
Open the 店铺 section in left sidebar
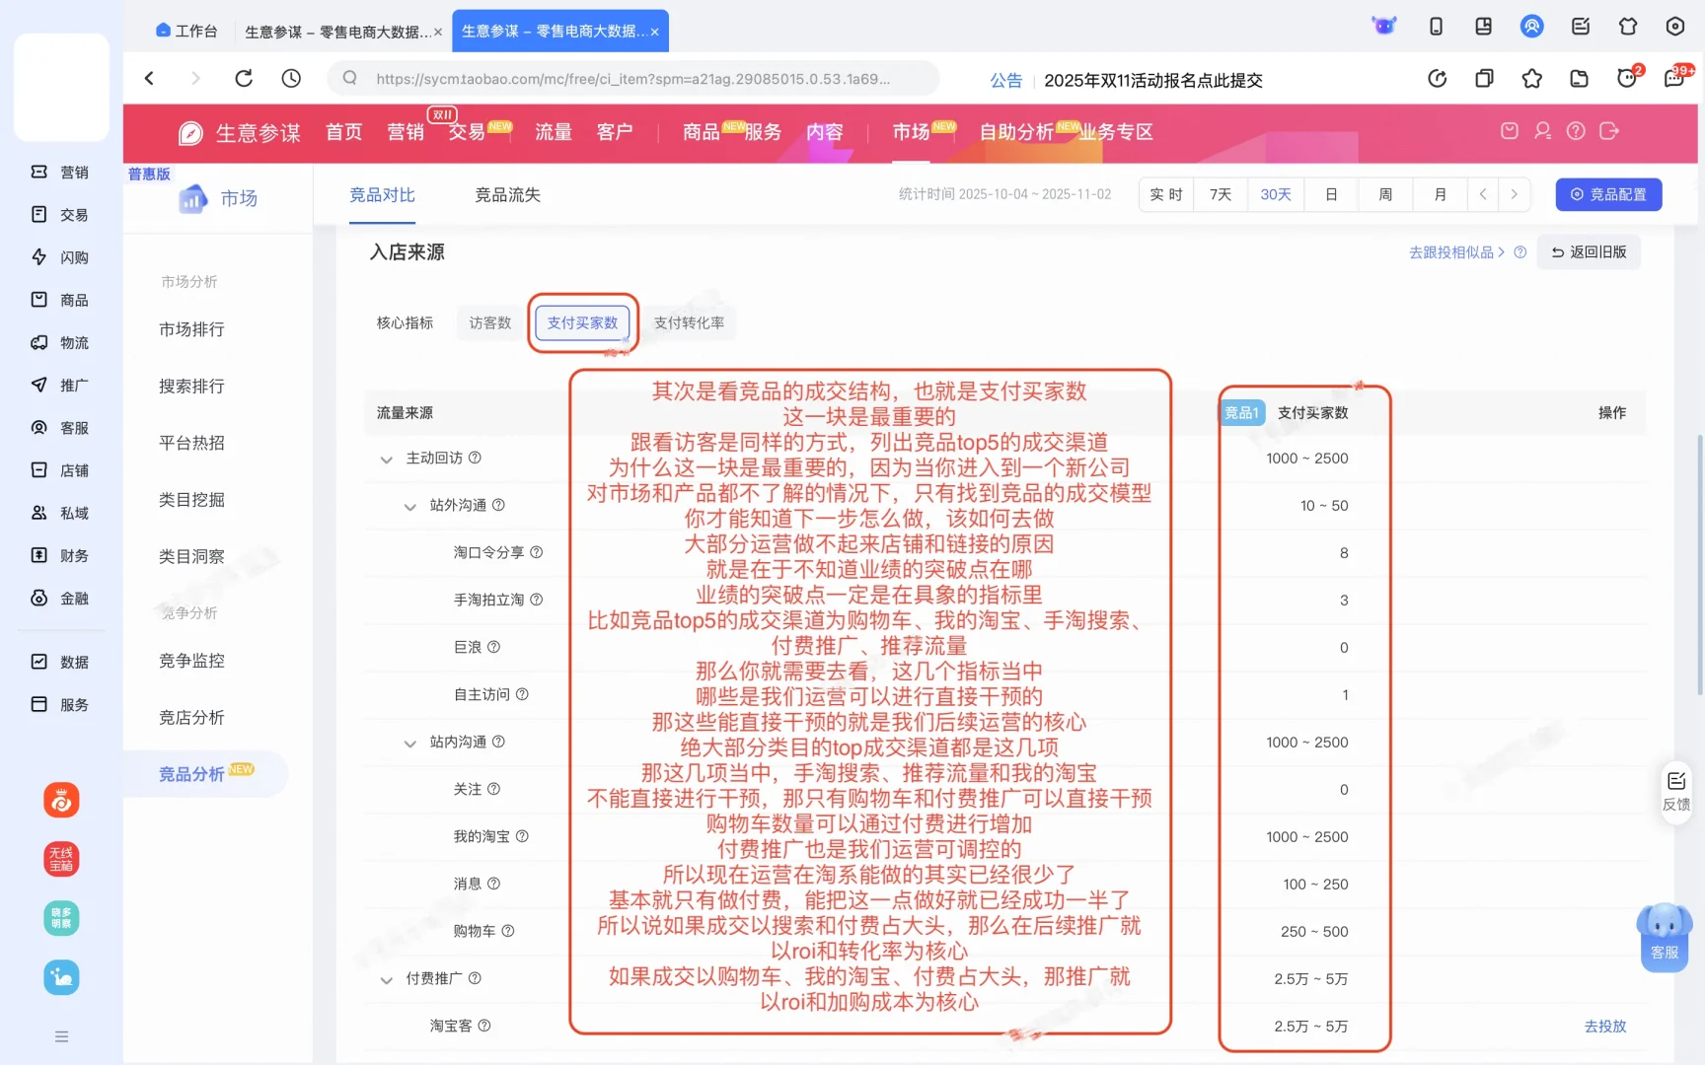click(60, 470)
